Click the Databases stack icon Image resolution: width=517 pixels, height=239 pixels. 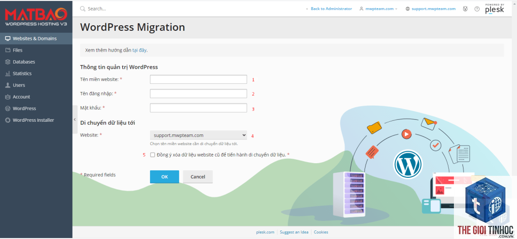pyautogui.click(x=8, y=62)
